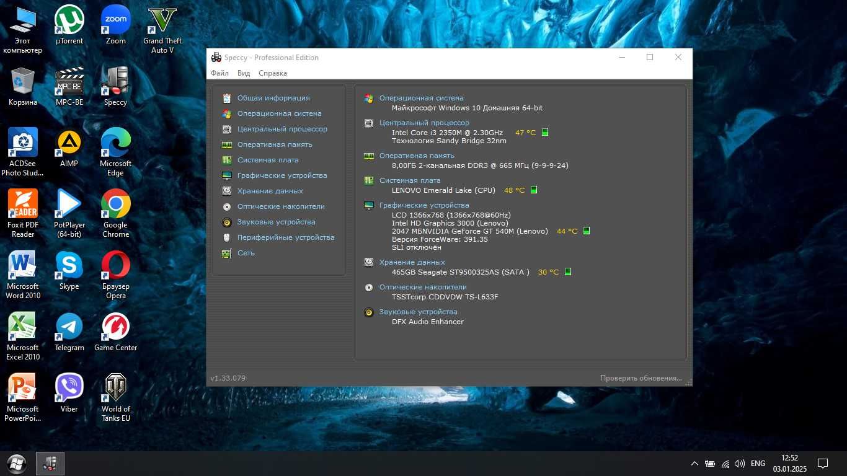
Task: Click the volume speaker tray icon
Action: 739,464
